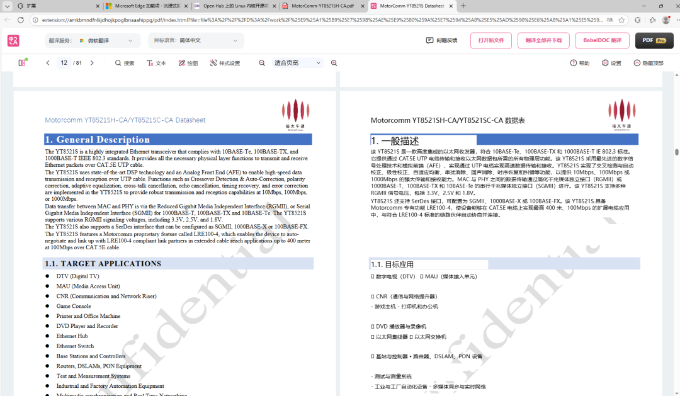
Task: Click the Ethernet Switch bullet
Action: (75, 346)
